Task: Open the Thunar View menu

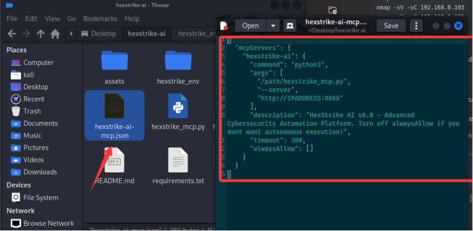Action: pyautogui.click(x=52, y=19)
